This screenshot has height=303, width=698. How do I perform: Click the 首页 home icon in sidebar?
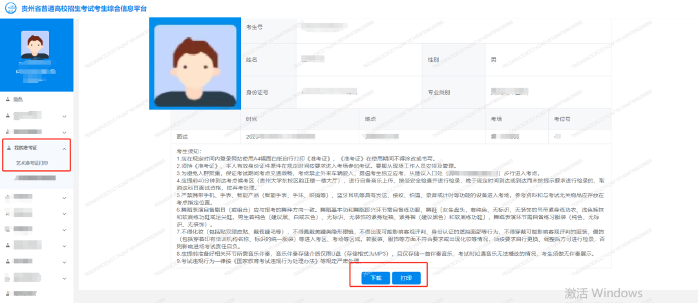(x=7, y=99)
